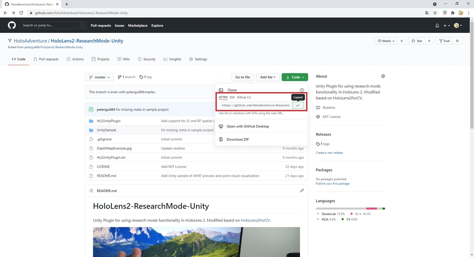Edit README with the pencil icon
The height and width of the screenshot is (257, 474).
point(302,191)
